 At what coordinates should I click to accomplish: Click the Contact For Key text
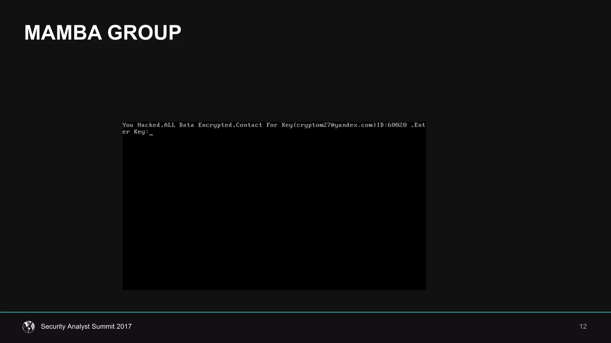[264, 125]
